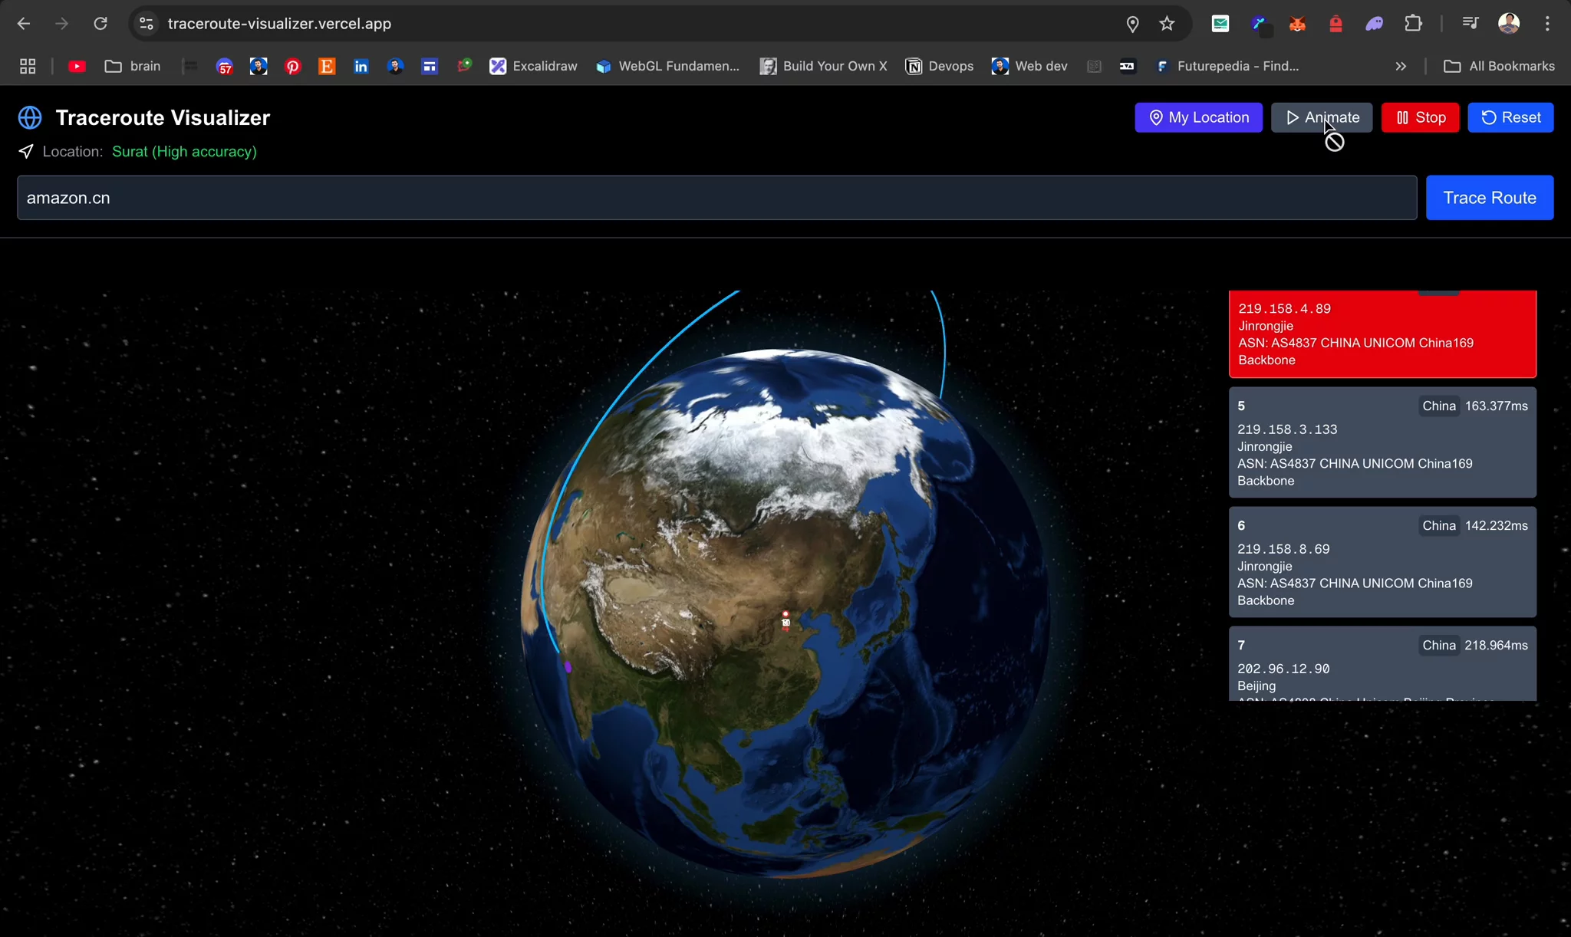Click the Traceroute Visualizer globe logo
1571x937 pixels.
29,117
